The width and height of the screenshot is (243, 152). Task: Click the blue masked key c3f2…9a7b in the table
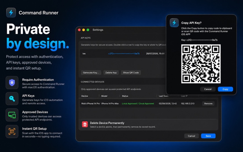point(124,54)
